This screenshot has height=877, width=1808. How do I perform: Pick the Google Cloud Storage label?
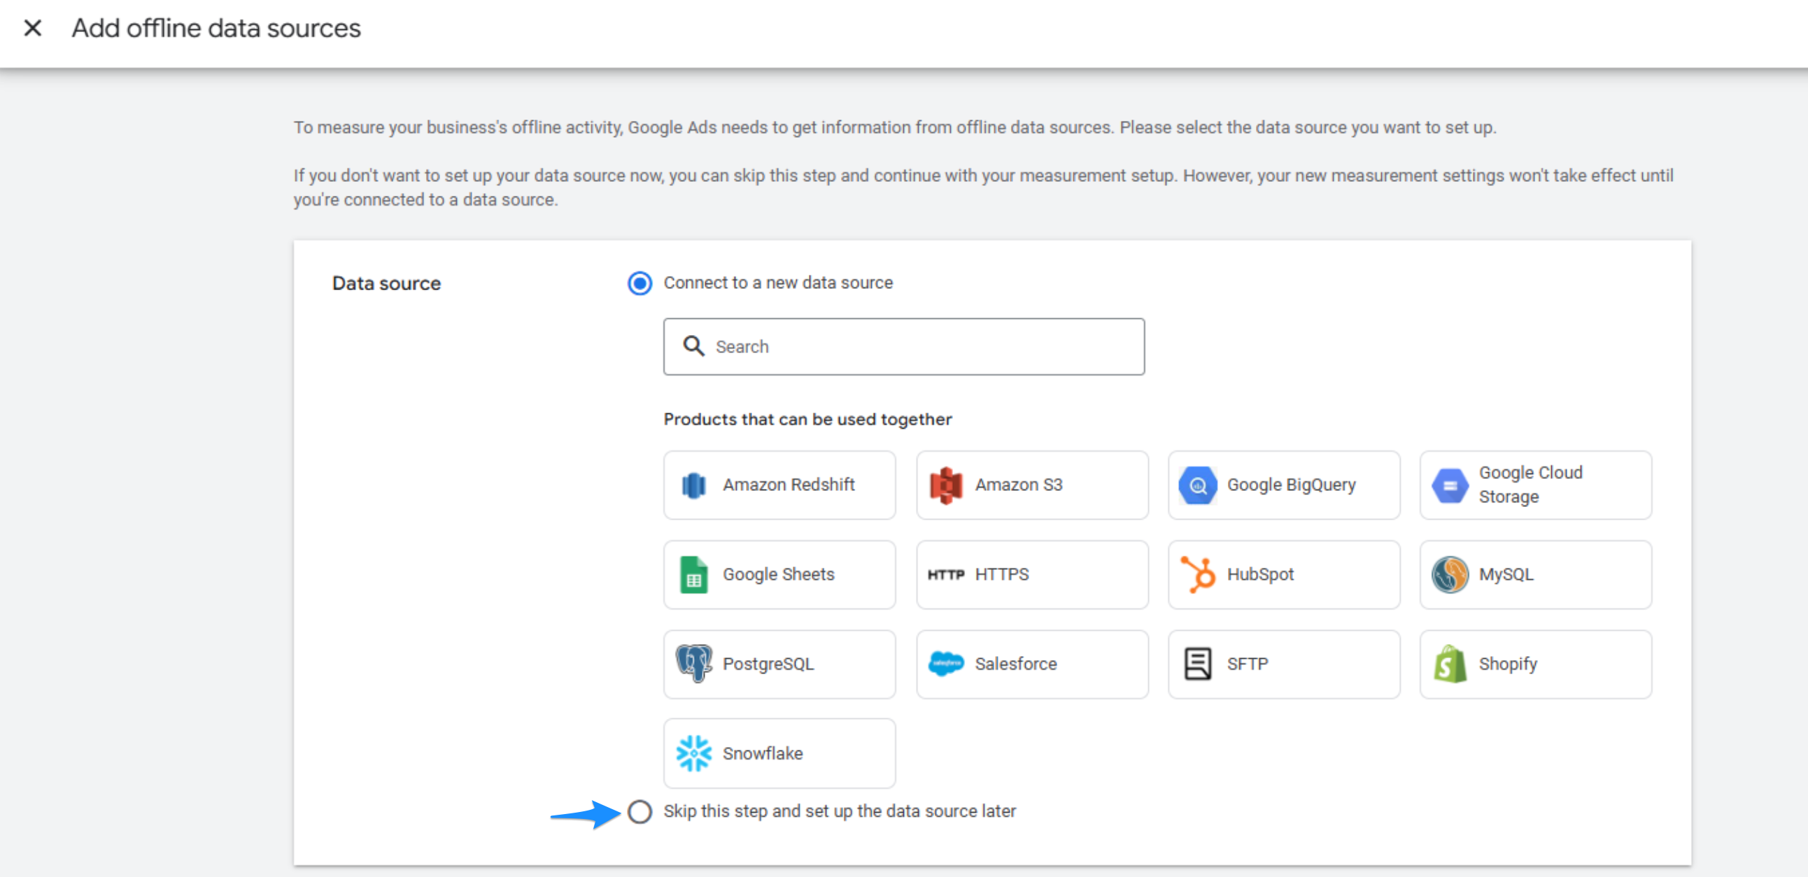pos(1530,485)
